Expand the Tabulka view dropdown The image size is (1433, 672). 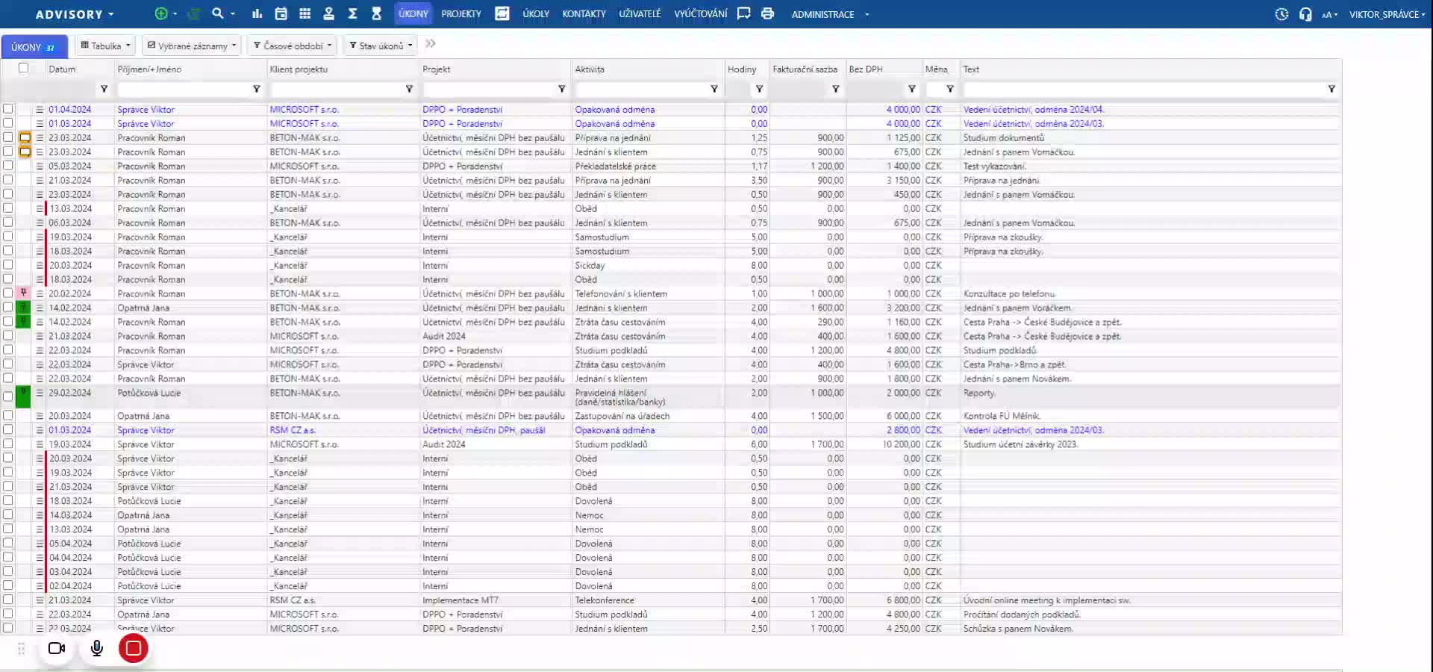(x=105, y=46)
